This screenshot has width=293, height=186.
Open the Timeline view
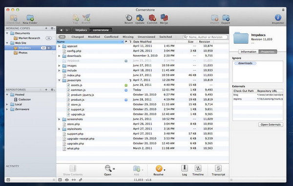pyautogui.click(x=198, y=168)
